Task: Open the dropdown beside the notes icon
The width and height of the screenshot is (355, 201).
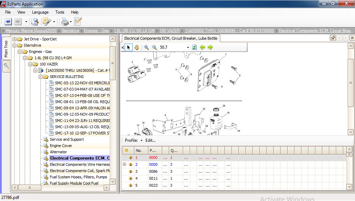Action: (54, 22)
